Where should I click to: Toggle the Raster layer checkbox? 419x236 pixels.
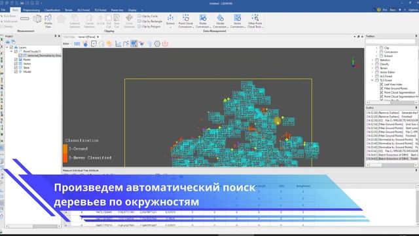(16, 60)
